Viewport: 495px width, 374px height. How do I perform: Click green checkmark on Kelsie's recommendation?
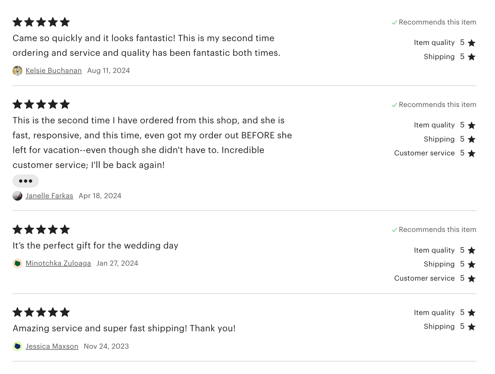pyautogui.click(x=394, y=23)
